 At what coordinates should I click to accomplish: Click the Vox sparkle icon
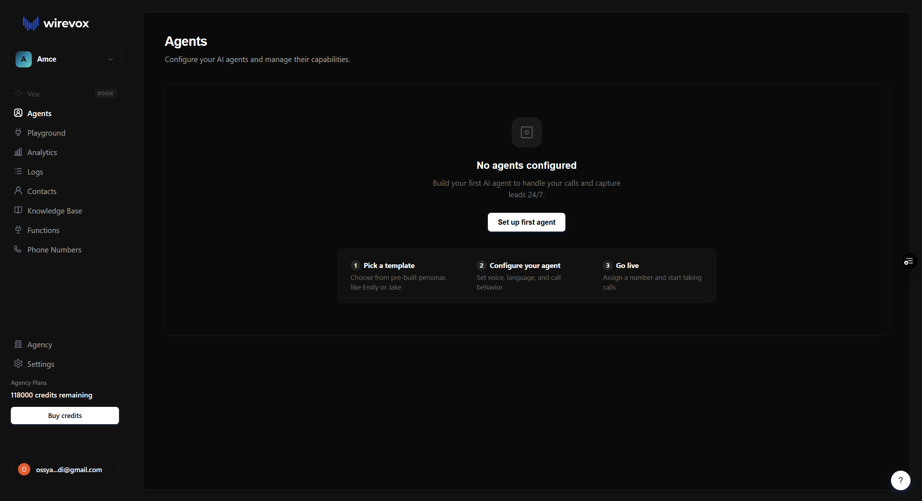[x=18, y=93]
